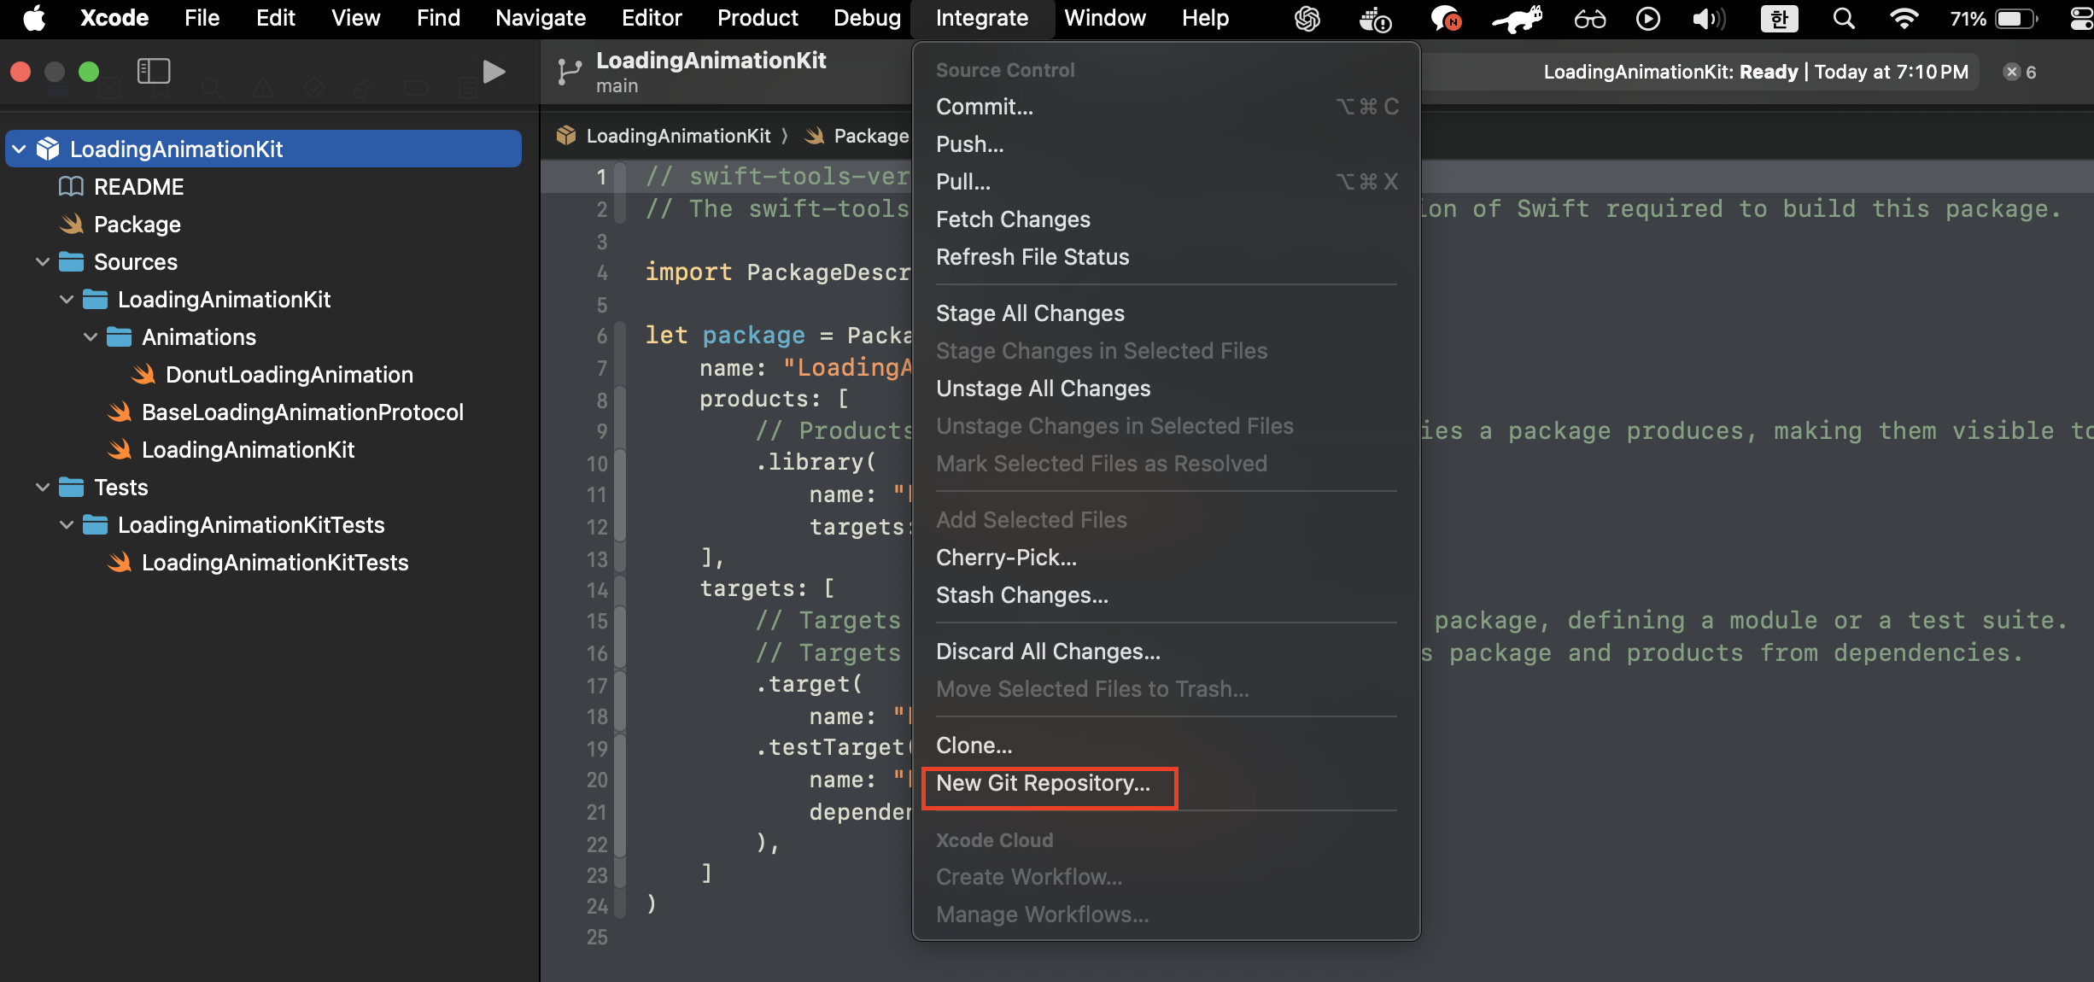2094x982 pixels.
Task: Open the DonutLoadingAnimation Swift file
Action: (x=289, y=375)
